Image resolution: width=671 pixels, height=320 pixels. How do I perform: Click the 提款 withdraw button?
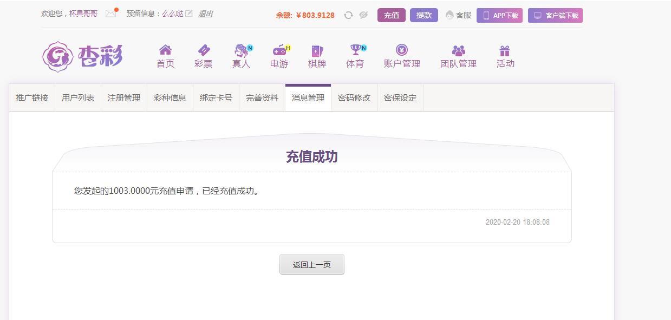pos(424,15)
